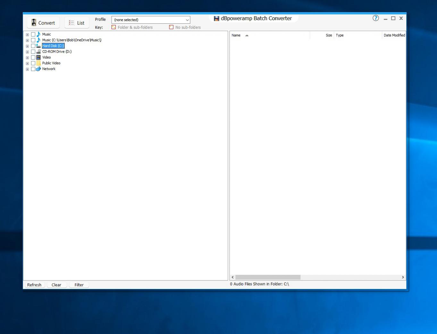This screenshot has height=334, width=437.
Task: Click the Public Video folder icon
Action: tap(38, 63)
